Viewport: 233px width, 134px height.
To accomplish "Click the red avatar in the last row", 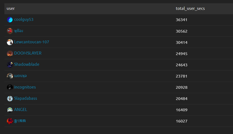I will pyautogui.click(x=10, y=121).
